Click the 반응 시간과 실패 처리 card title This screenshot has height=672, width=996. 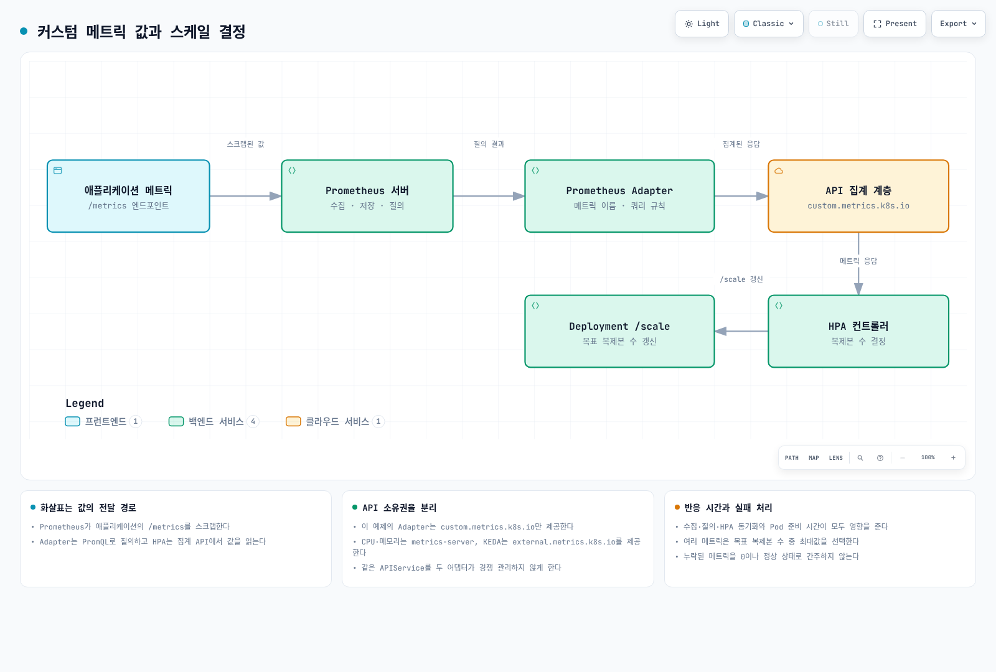click(728, 508)
